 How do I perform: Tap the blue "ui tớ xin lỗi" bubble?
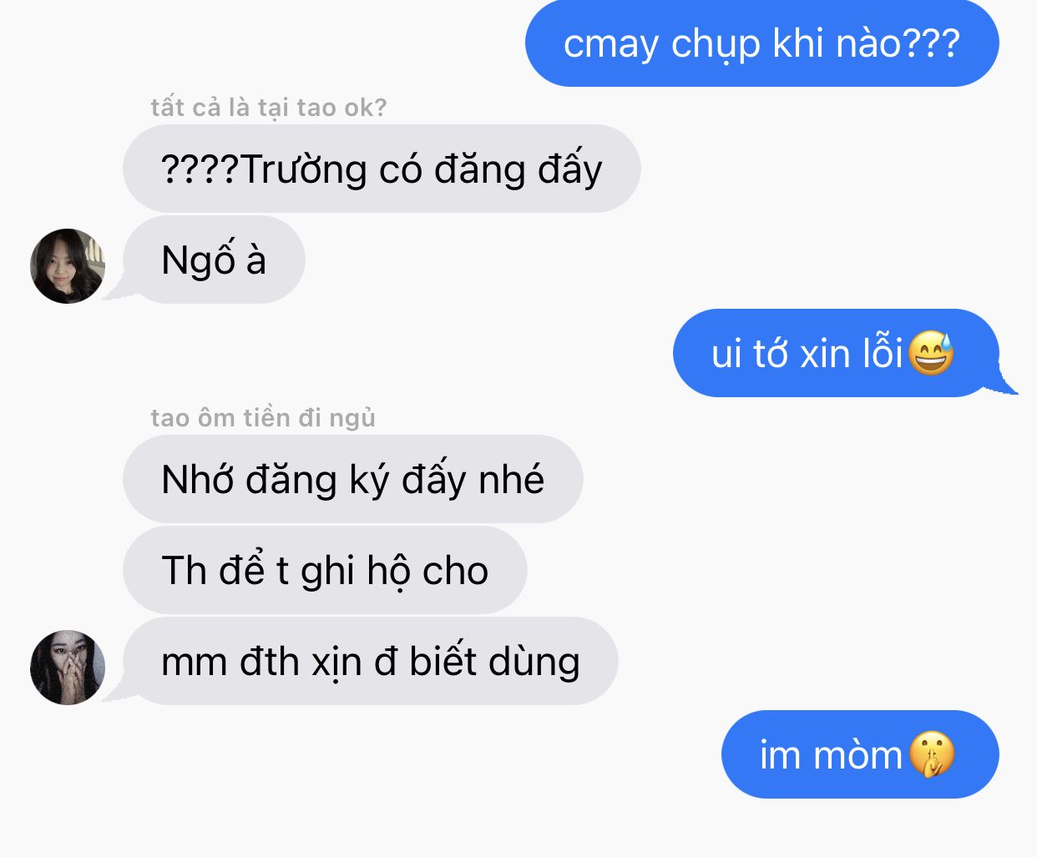[836, 353]
